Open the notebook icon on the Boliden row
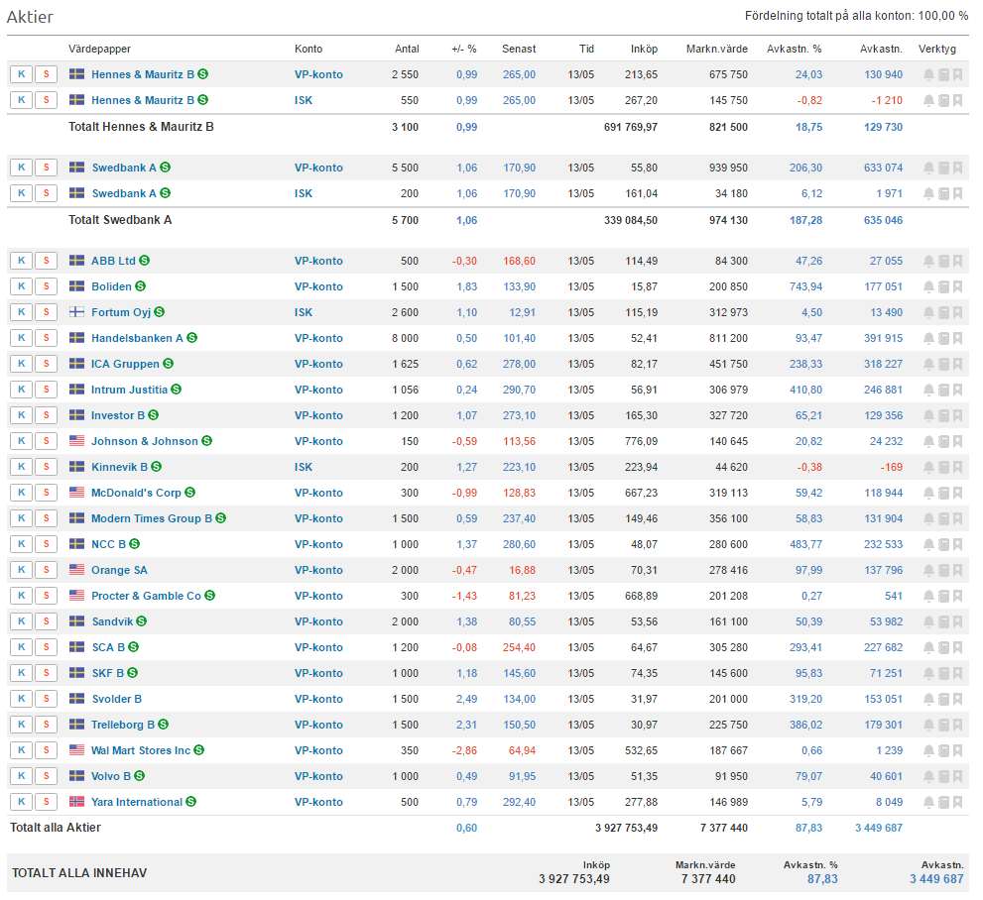Viewport: 983px width, 900px height. pyautogui.click(x=943, y=286)
